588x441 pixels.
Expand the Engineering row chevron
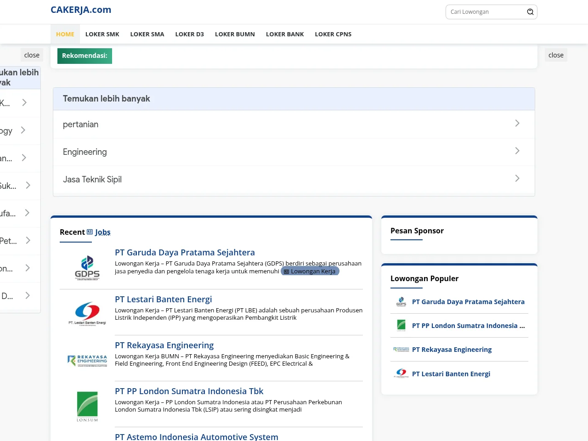(x=517, y=151)
